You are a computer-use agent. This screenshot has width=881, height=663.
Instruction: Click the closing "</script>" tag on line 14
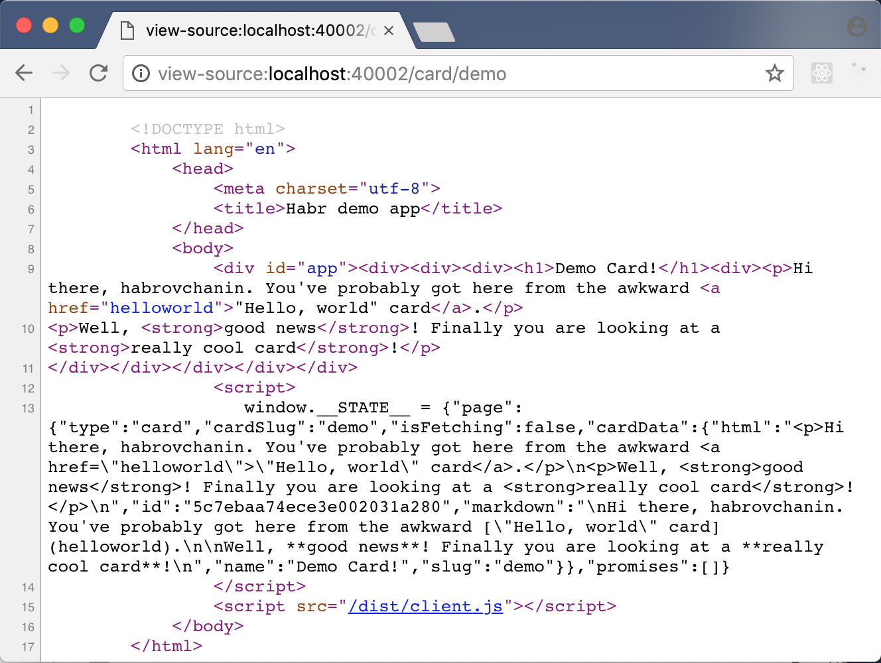pos(260,587)
